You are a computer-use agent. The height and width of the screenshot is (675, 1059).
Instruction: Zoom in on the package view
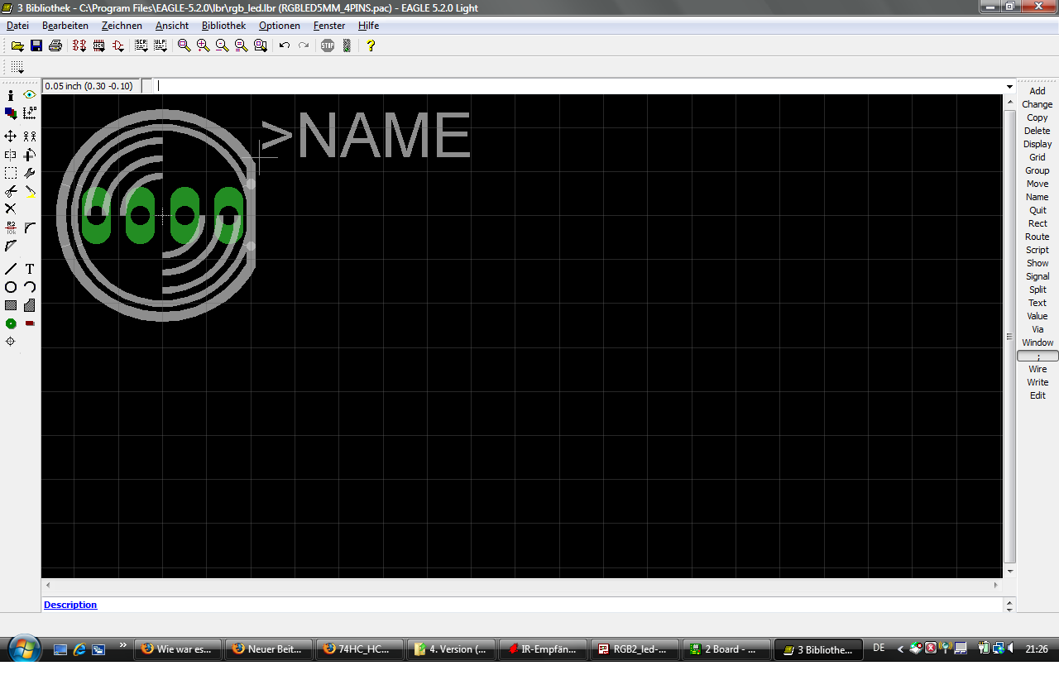pyautogui.click(x=203, y=45)
